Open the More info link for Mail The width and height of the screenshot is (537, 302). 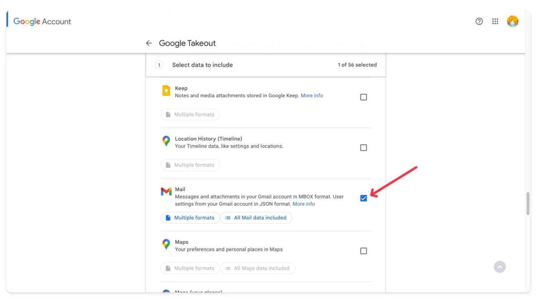(304, 204)
